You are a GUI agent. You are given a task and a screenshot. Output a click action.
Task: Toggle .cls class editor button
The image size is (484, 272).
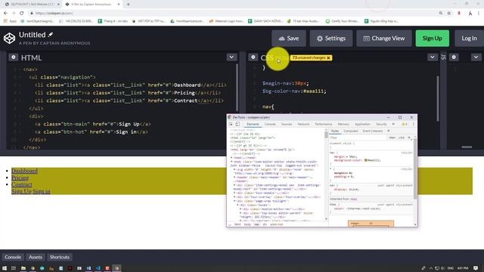click(x=402, y=138)
